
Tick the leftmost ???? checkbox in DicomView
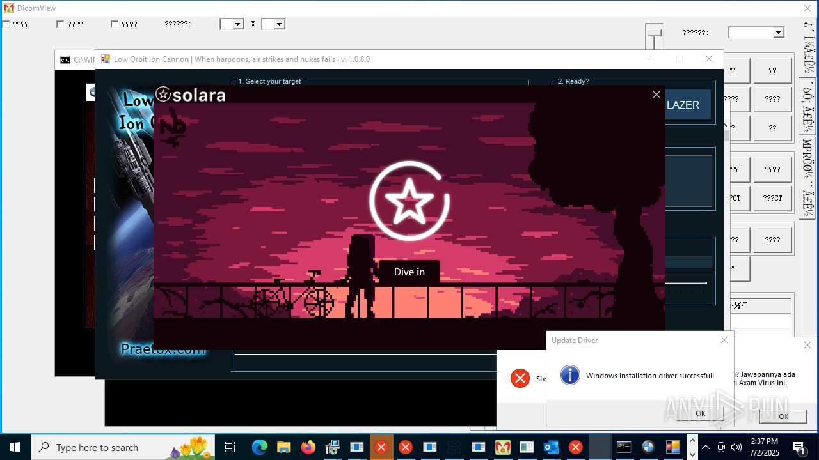pyautogui.click(x=6, y=24)
